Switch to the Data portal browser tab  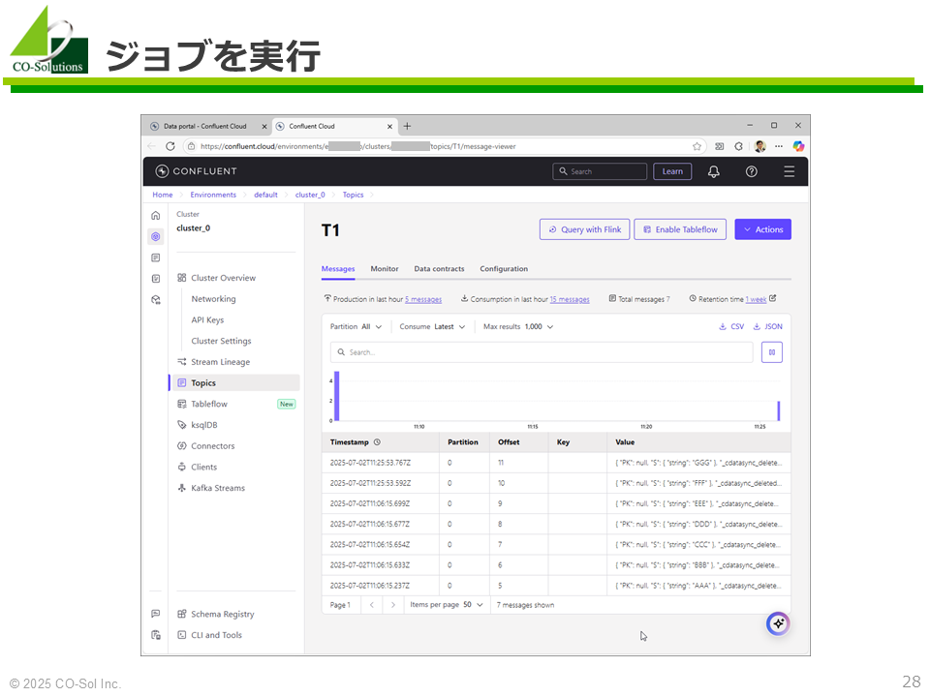pyautogui.click(x=205, y=126)
